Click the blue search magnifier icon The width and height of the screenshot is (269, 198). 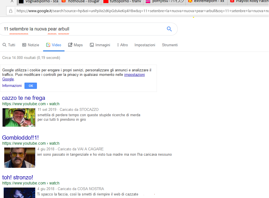pos(169,29)
